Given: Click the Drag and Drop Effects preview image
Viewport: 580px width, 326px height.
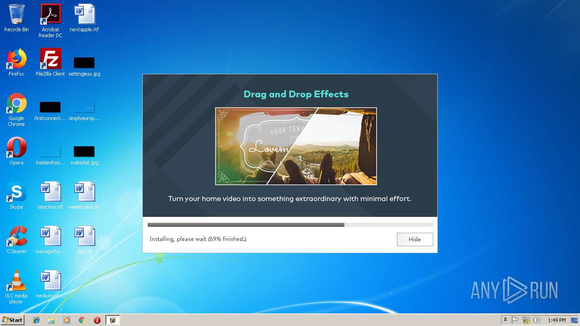Looking at the screenshot, I should (296, 146).
